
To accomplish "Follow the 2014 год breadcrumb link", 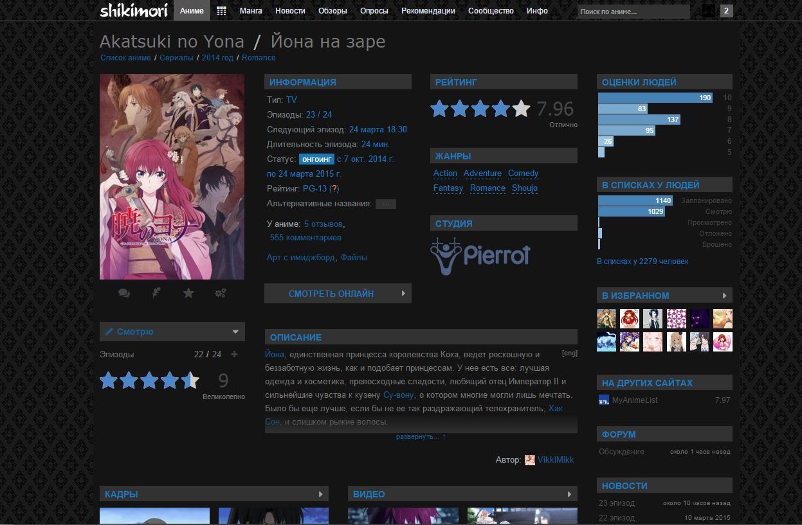I will [217, 58].
